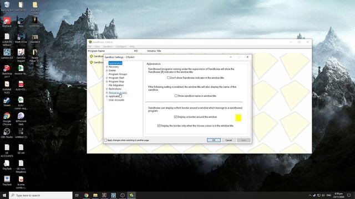Expand the Program Start tree node
Viewport: 355px width, 199px height.
tap(107, 78)
